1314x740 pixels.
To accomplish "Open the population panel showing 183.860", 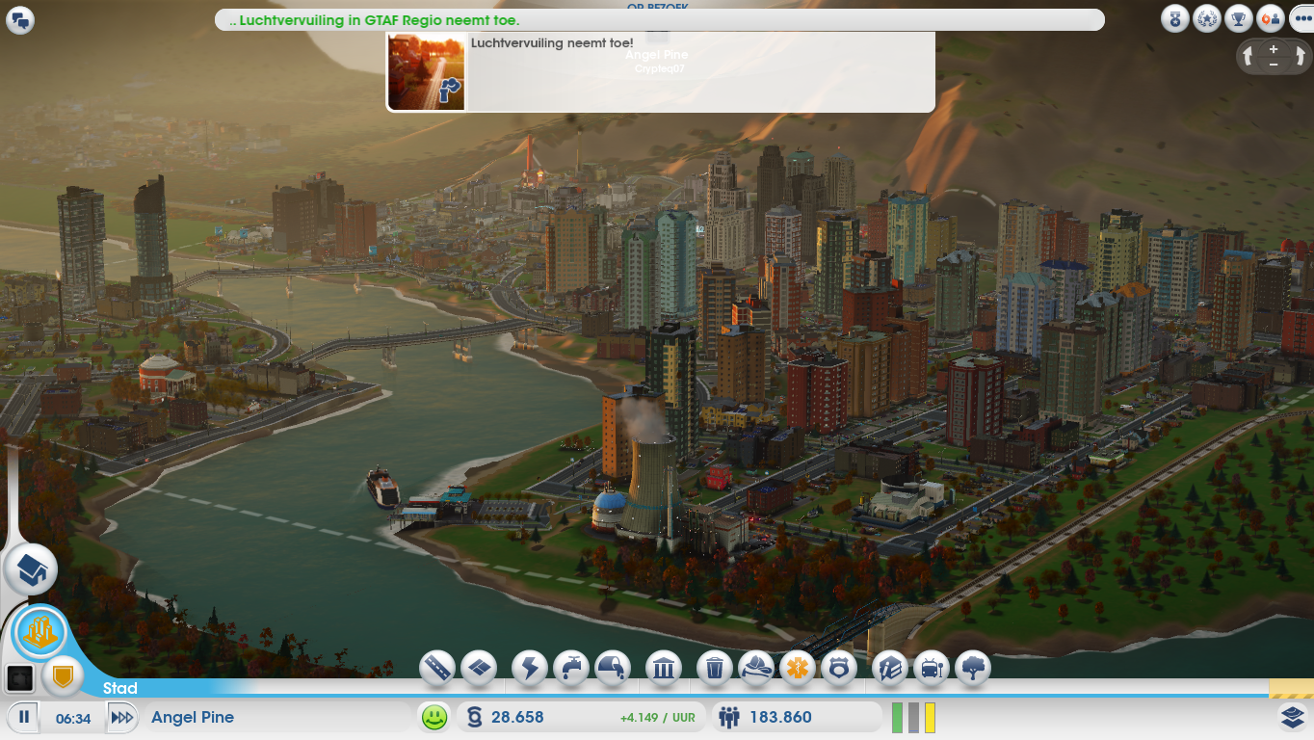I will pyautogui.click(x=797, y=717).
